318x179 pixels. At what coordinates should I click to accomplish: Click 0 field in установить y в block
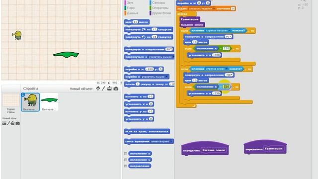151,119
